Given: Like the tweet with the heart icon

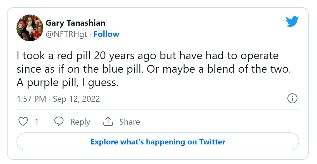Looking at the screenshot, I should [23, 122].
